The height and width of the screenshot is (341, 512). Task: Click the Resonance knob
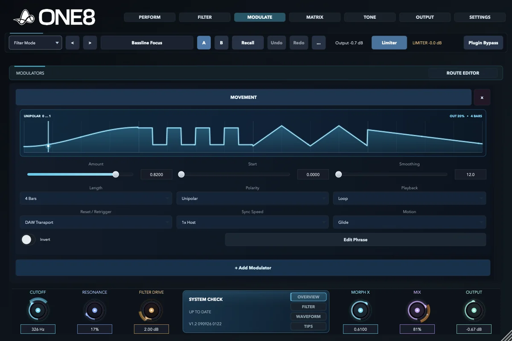point(95,311)
